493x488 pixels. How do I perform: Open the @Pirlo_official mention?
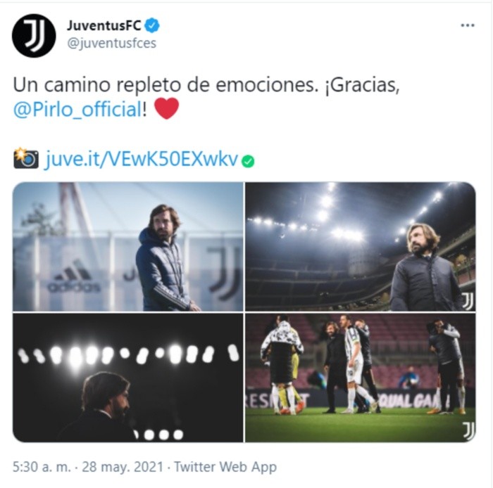click(77, 110)
